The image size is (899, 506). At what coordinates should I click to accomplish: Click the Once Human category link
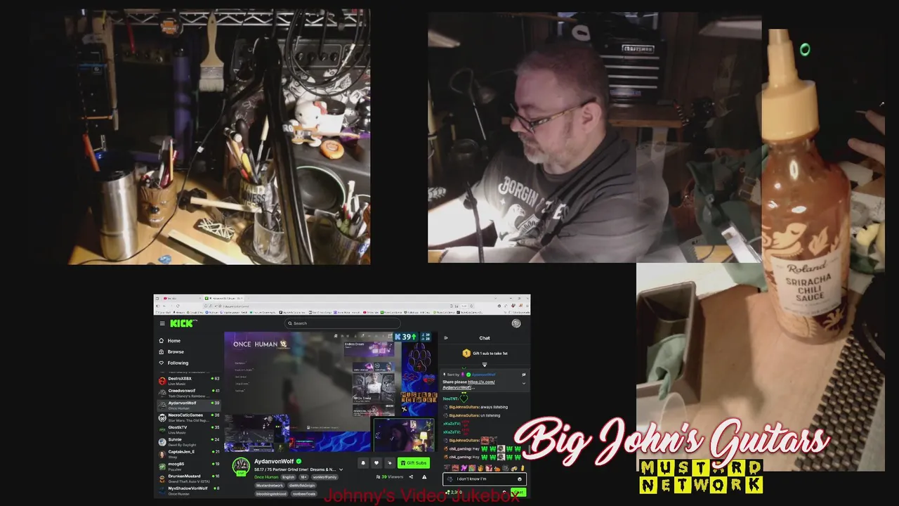click(266, 477)
